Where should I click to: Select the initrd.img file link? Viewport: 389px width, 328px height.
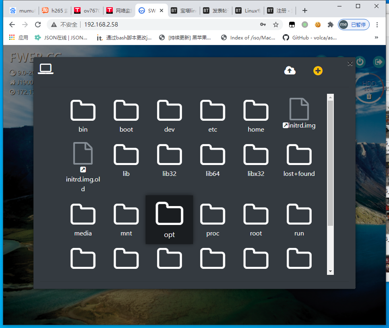pyautogui.click(x=299, y=114)
